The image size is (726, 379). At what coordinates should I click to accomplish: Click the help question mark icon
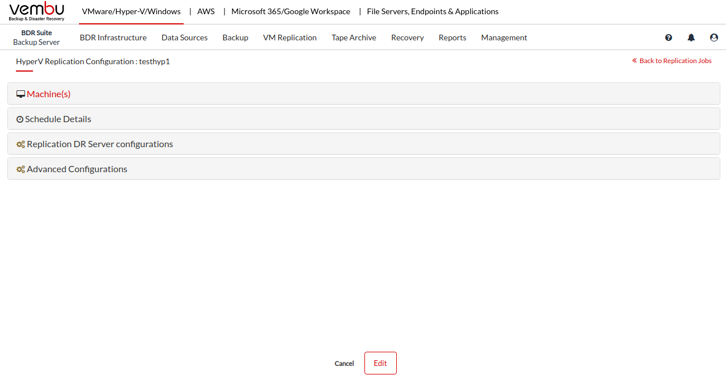coord(669,38)
